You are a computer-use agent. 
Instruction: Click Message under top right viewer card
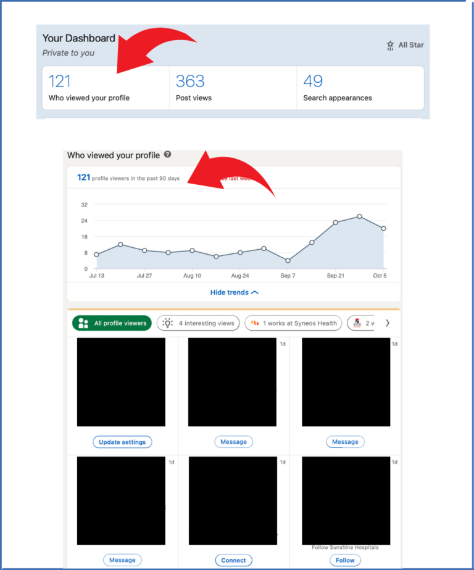345,441
